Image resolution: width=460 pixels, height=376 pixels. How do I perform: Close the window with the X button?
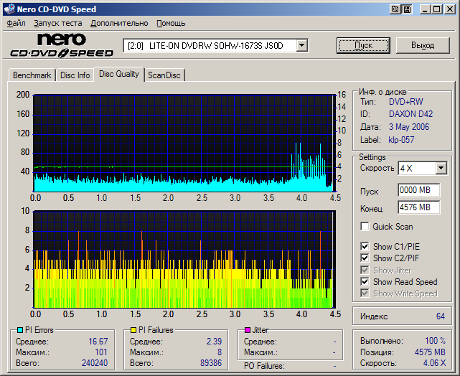pyautogui.click(x=450, y=9)
